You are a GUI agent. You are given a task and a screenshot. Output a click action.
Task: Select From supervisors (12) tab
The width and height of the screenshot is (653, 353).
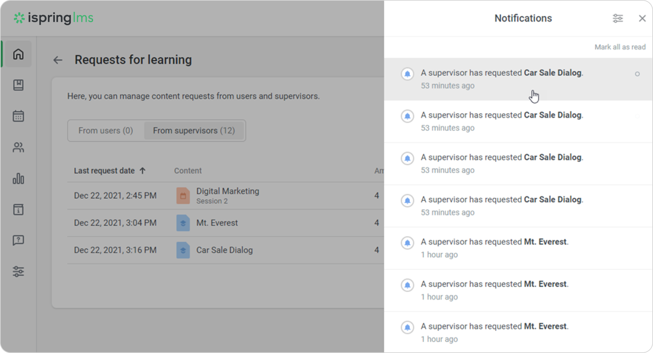[x=194, y=131]
